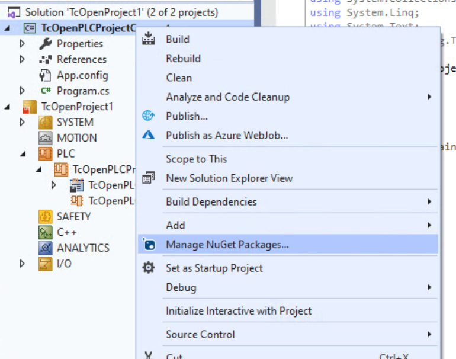Click the TcOpenProject1 TwinCAT project icon
Image resolution: width=456 pixels, height=359 pixels.
30,107
